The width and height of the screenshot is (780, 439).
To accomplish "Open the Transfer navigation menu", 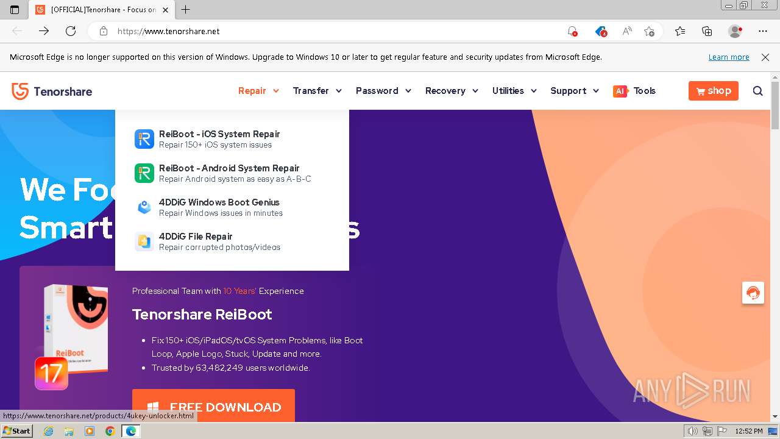I will coord(311,91).
